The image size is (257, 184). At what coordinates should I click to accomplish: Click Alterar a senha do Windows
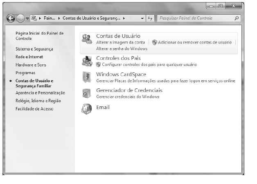(122, 48)
